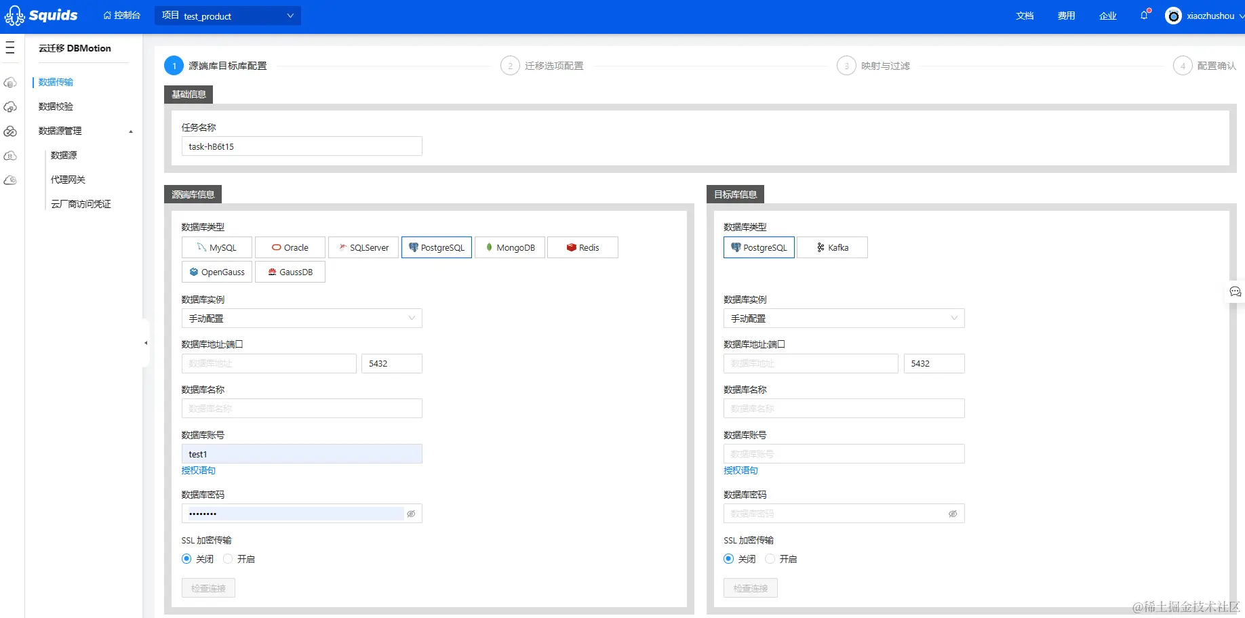This screenshot has width=1245, height=618.
Task: Focus target 数据库地址 input
Action: 811,364
